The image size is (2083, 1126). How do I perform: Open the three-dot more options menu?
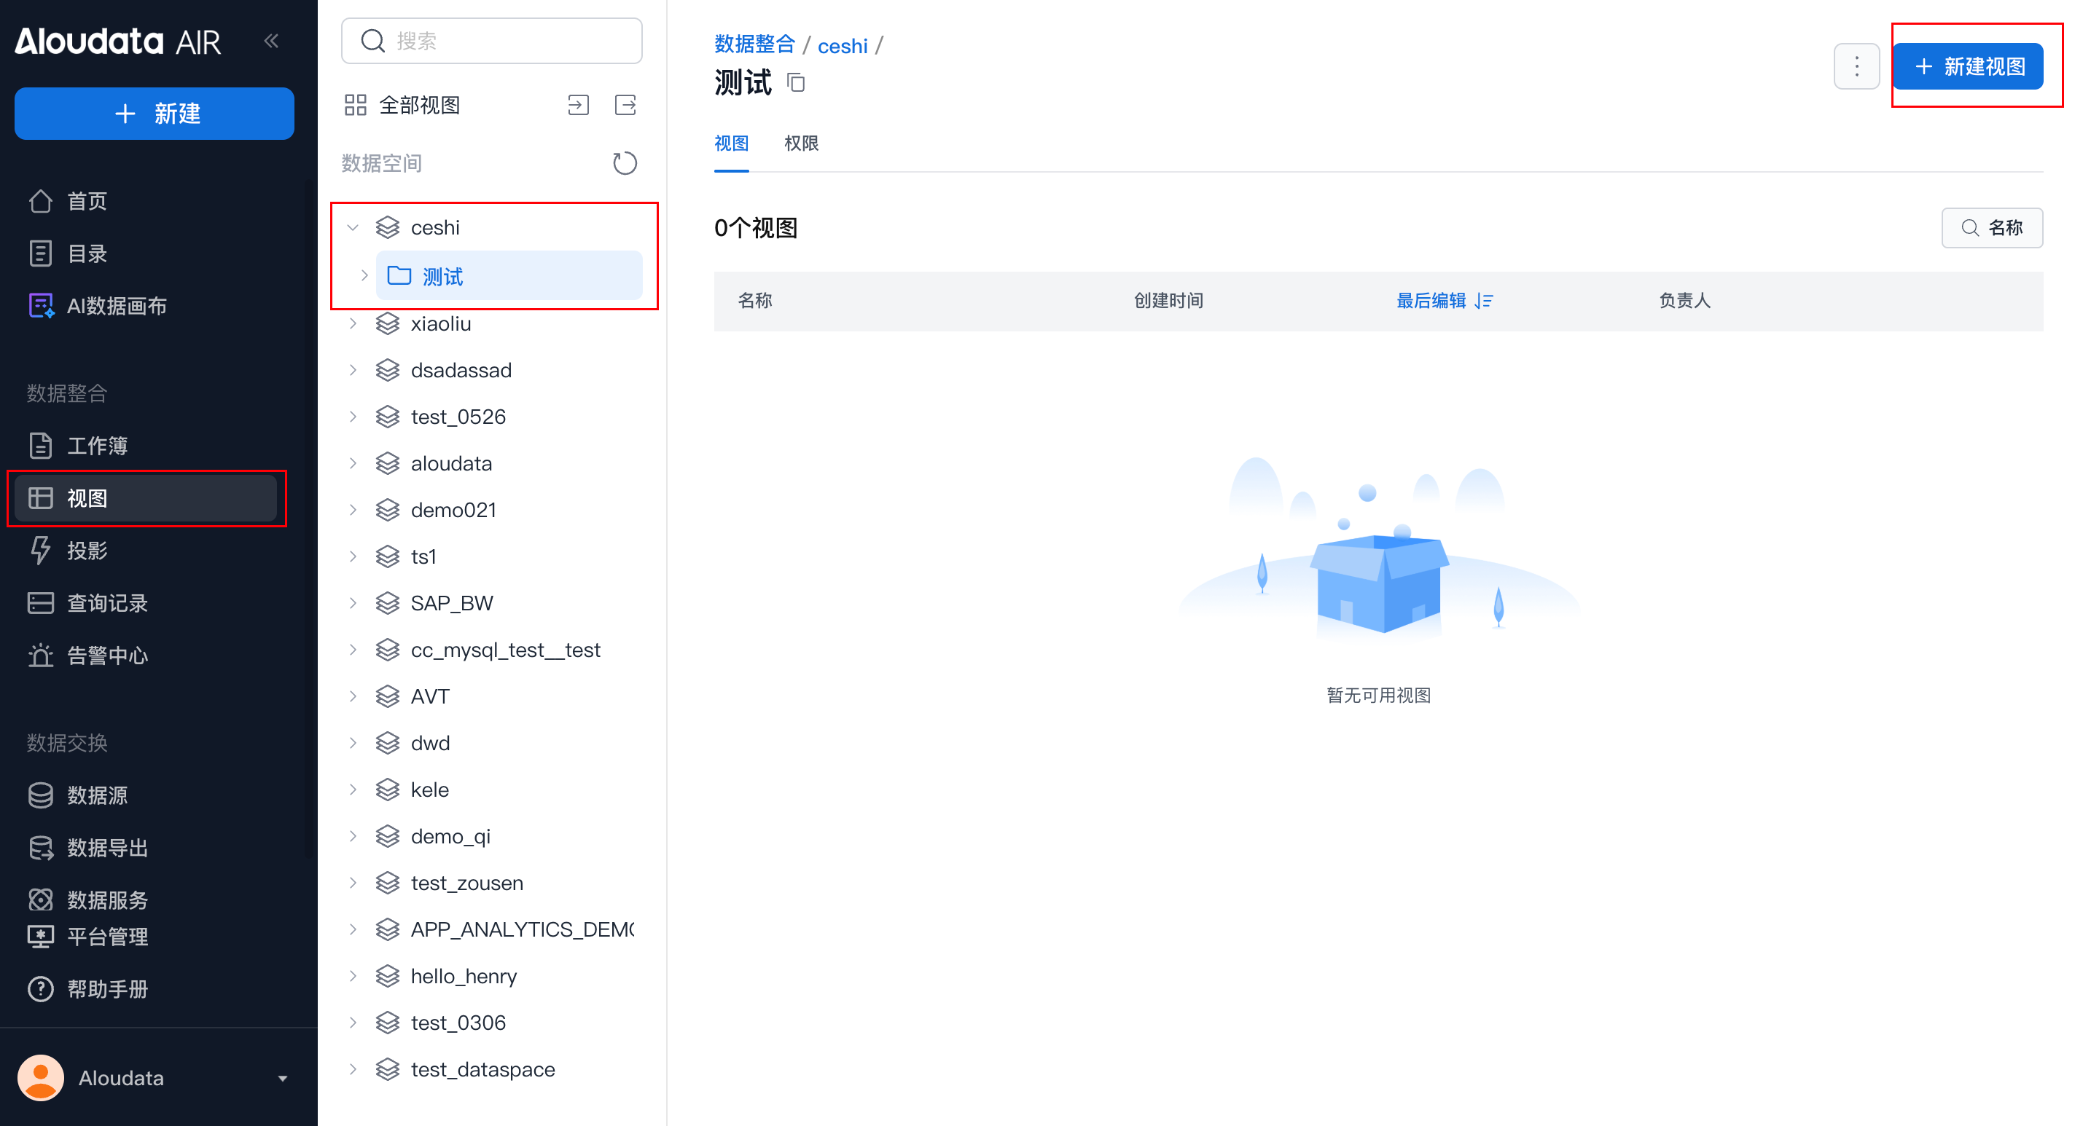pyautogui.click(x=1856, y=66)
